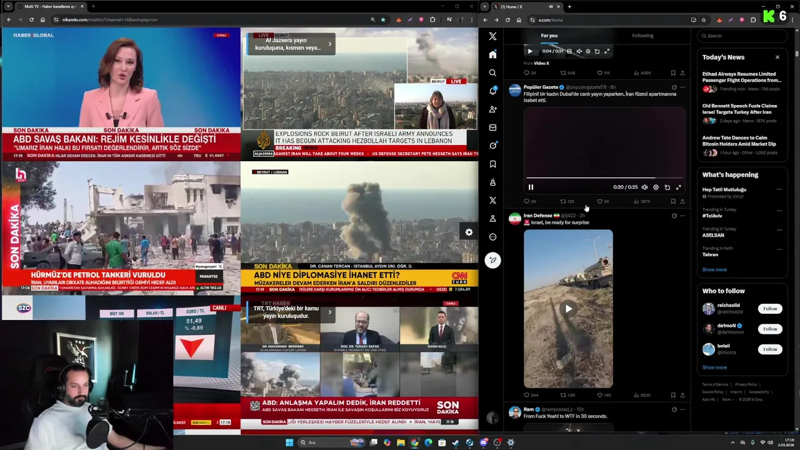Screen dimensions: 800x450
Task: Bookmark olkando page with star icon
Action: coord(383,19)
